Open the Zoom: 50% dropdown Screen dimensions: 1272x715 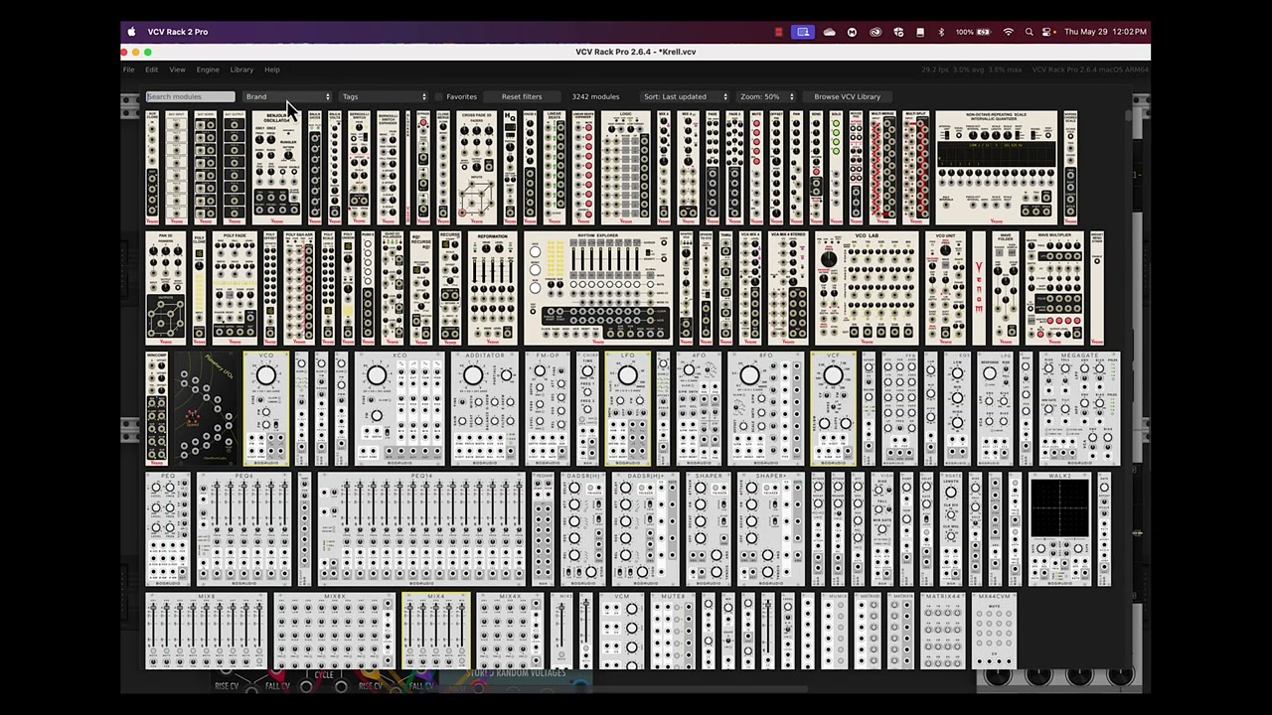point(766,96)
